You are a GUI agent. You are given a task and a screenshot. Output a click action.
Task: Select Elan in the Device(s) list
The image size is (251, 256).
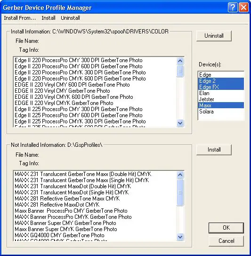pyautogui.click(x=221, y=93)
